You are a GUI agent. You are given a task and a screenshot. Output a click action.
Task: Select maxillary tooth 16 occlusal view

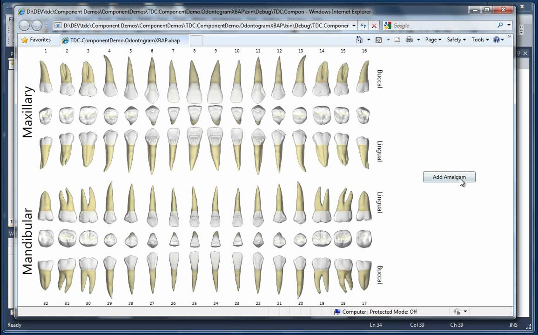click(x=363, y=115)
